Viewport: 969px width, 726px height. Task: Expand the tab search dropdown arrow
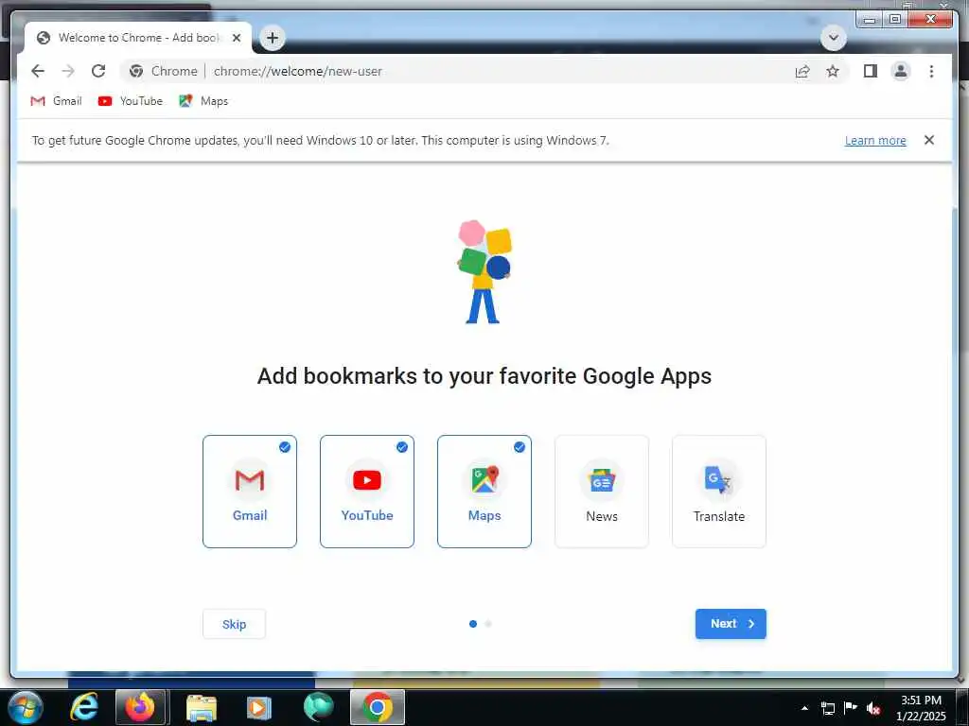pos(833,38)
